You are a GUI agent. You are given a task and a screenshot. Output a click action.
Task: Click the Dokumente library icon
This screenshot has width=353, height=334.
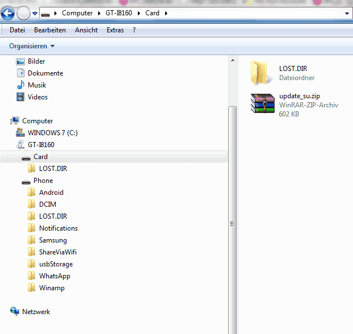pyautogui.click(x=20, y=73)
